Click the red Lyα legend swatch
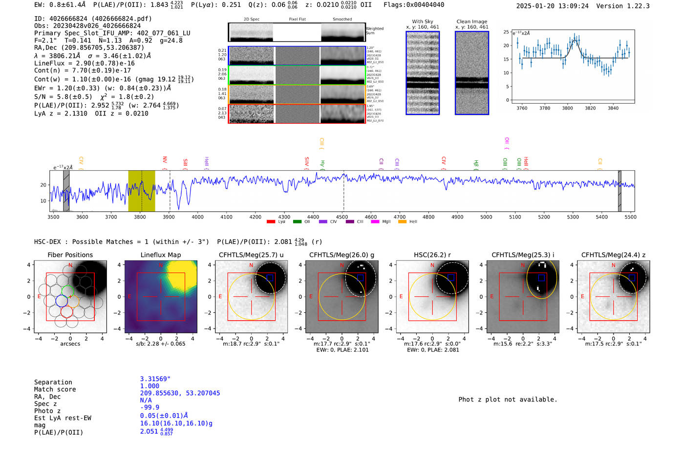Viewport: 684px width, 466px height. coord(271,222)
